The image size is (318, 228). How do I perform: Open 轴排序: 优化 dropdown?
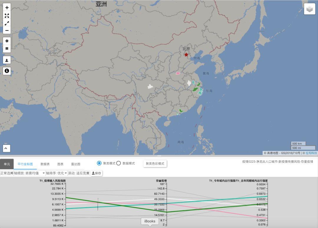point(56,173)
